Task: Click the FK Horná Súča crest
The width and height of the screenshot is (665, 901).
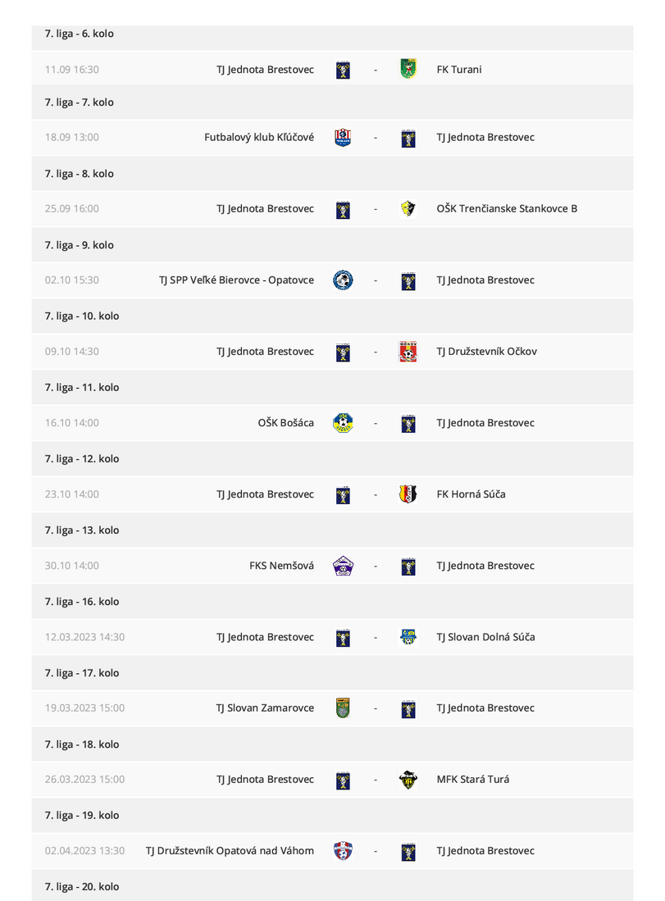Action: (408, 494)
